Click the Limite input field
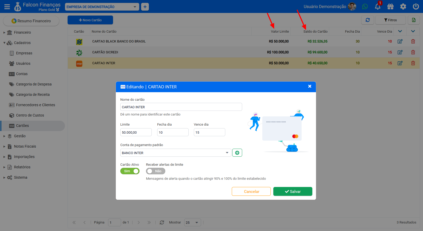The image size is (423, 231). coord(136,132)
